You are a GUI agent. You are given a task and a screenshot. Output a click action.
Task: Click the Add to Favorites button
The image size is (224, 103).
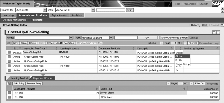pos(65,43)
